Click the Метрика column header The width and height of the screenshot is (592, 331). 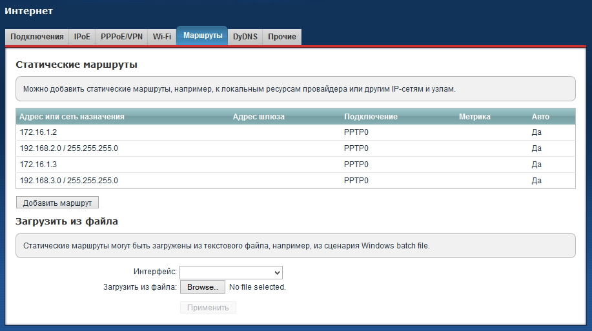475,117
